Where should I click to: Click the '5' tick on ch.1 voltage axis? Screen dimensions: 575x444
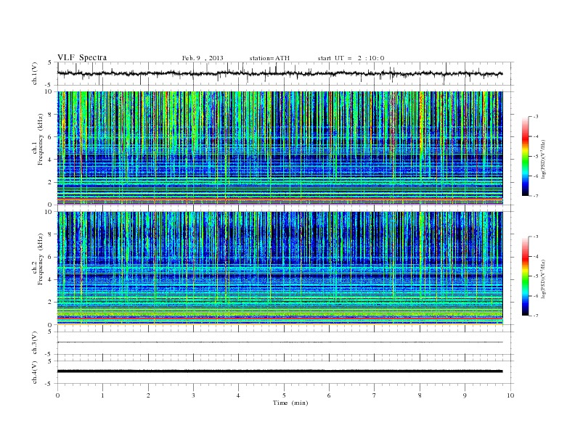50,62
